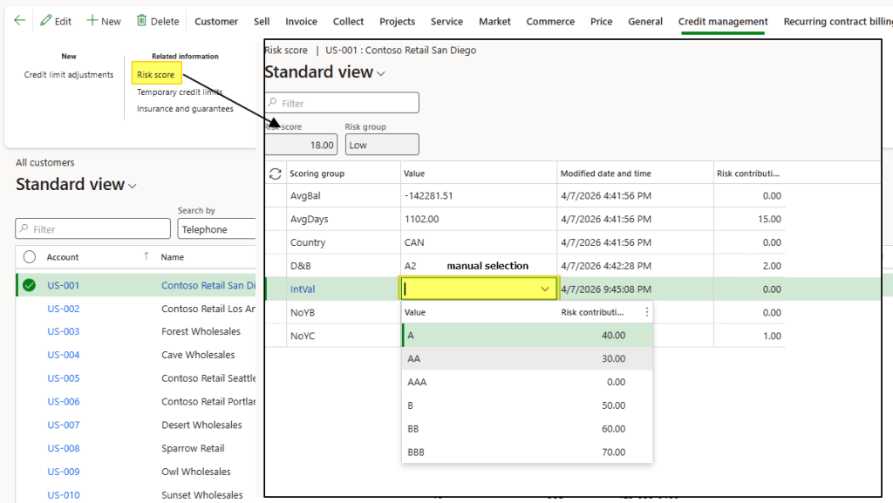Click the New plus icon
893x503 pixels.
point(92,21)
